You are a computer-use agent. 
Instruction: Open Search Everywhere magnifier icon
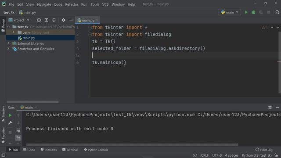click(x=277, y=12)
